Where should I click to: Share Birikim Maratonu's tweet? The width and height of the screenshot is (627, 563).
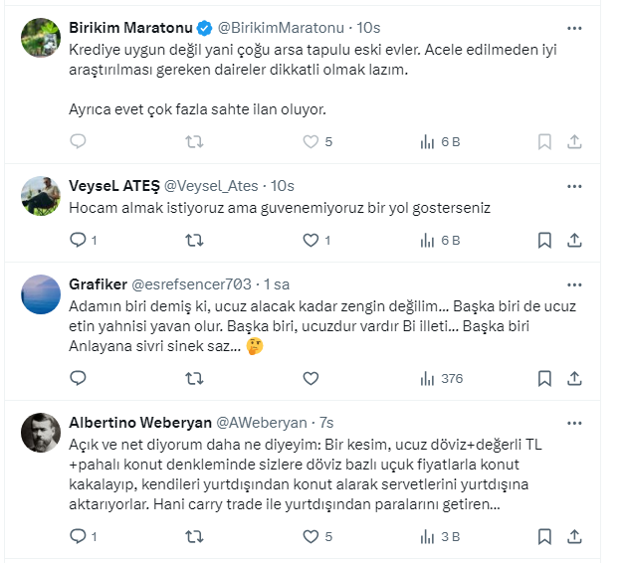575,142
